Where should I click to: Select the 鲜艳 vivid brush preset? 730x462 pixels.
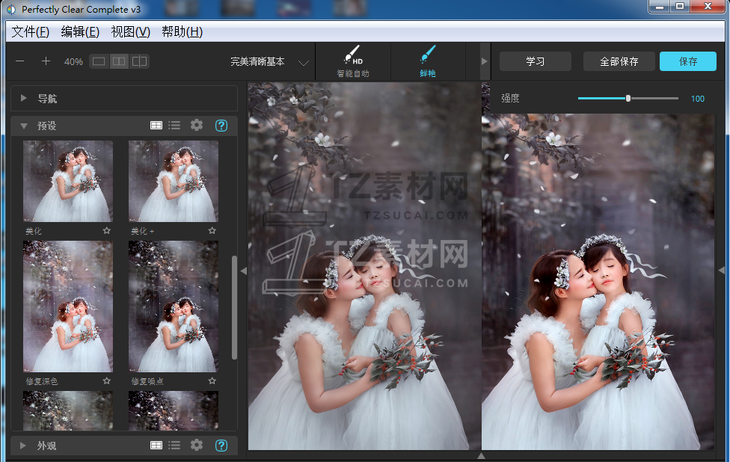(427, 61)
